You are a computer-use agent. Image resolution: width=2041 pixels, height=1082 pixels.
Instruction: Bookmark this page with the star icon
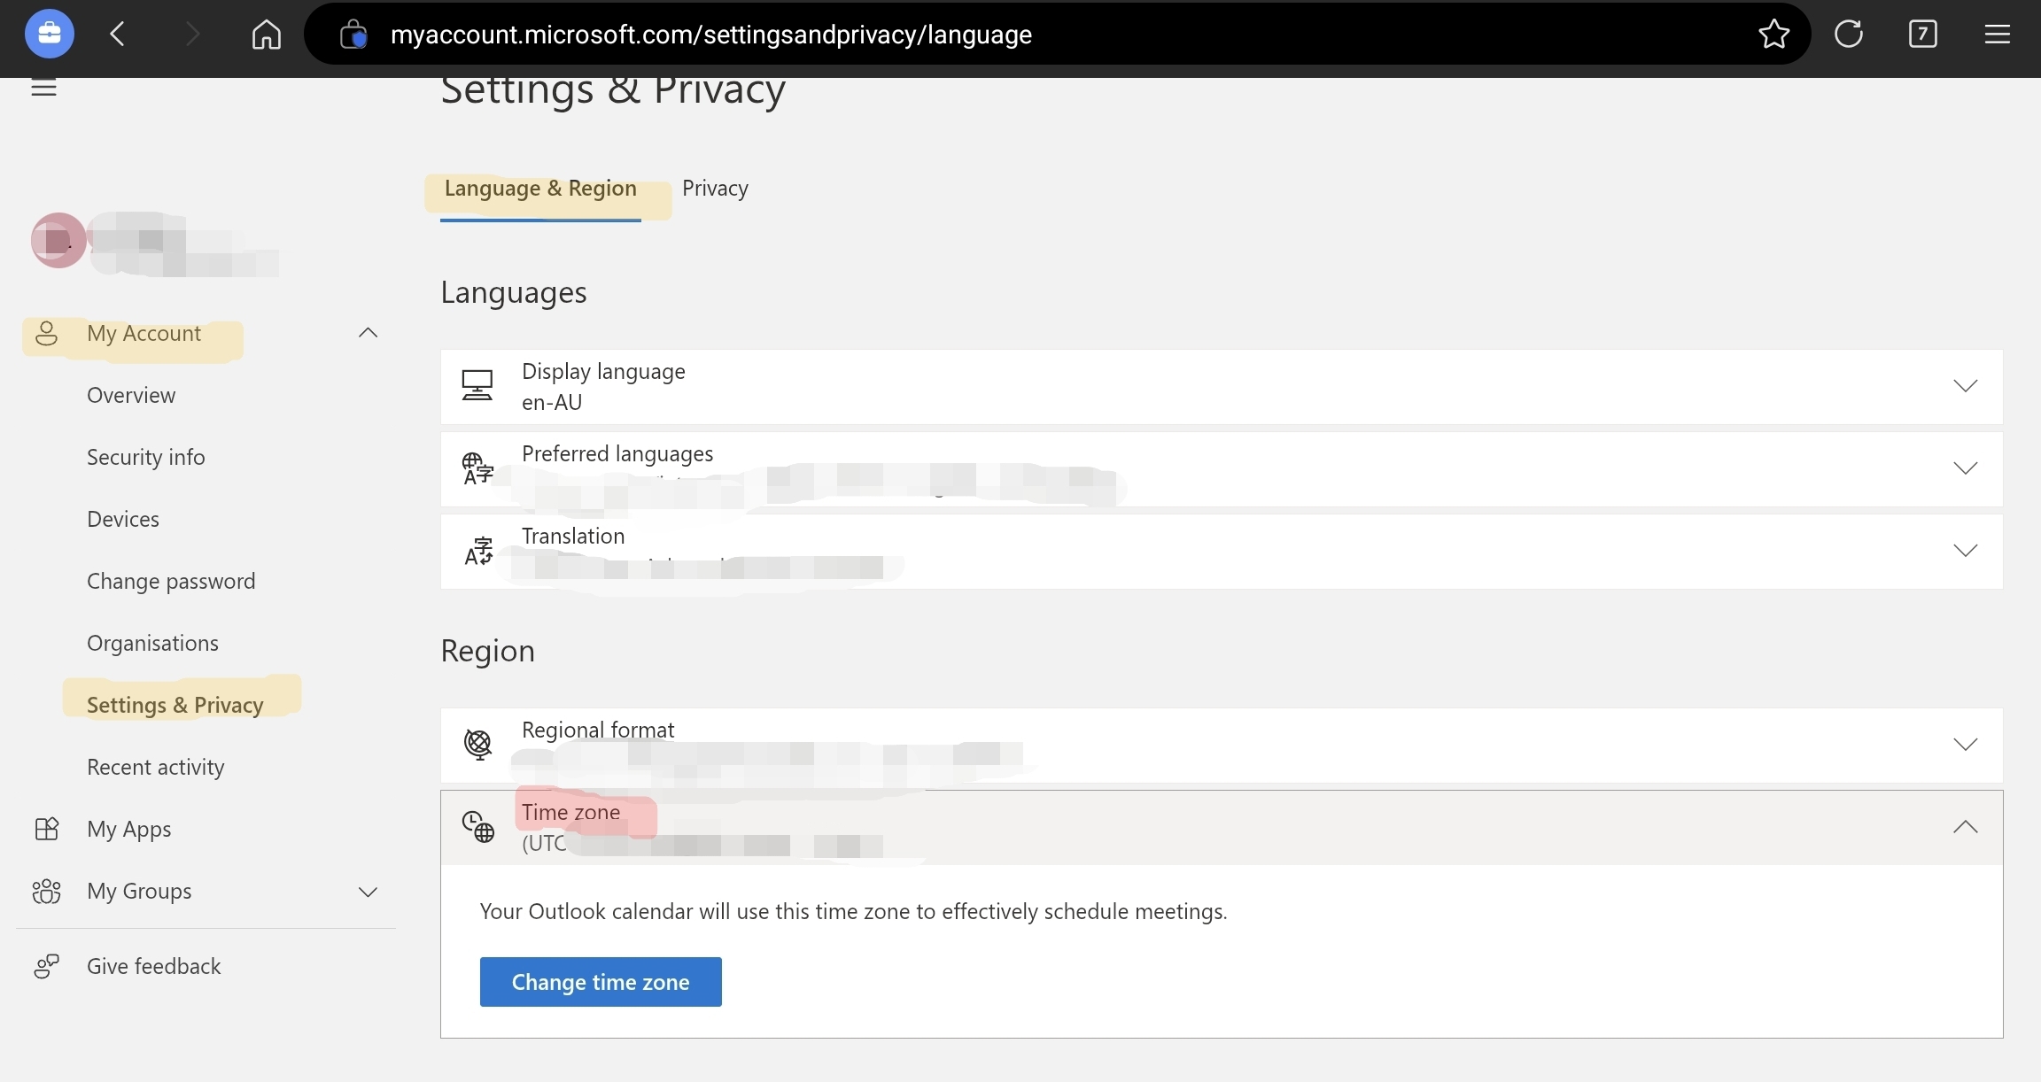1774,35
